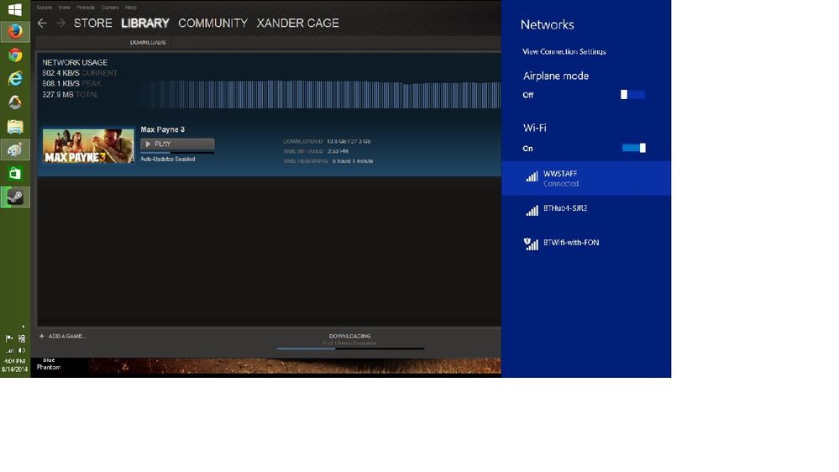839x472 pixels.
Task: Go back with Steam's back arrow
Action: pos(42,23)
